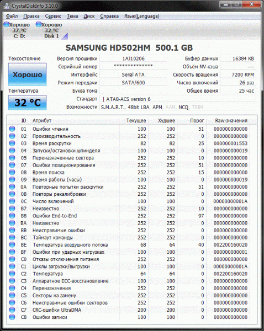This screenshot has width=264, height=331.
Task: Click status orb for 02 Производительность
Action: pos(12,136)
